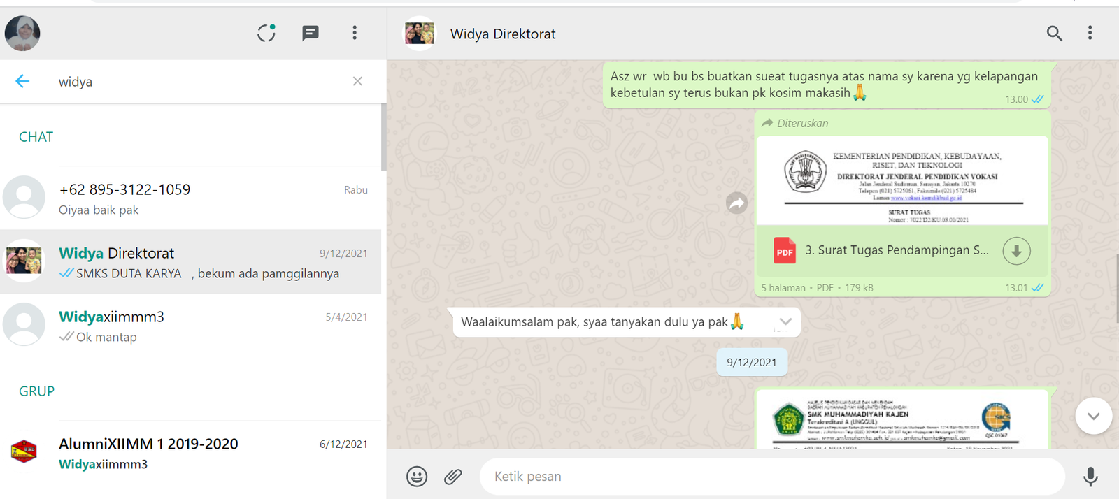
Task: Open the emoji picker
Action: coord(417,477)
